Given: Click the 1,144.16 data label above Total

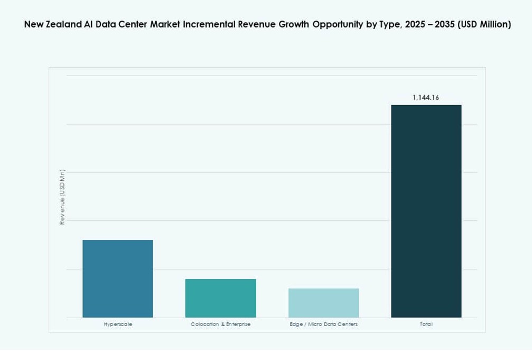Looking at the screenshot, I should [x=426, y=97].
